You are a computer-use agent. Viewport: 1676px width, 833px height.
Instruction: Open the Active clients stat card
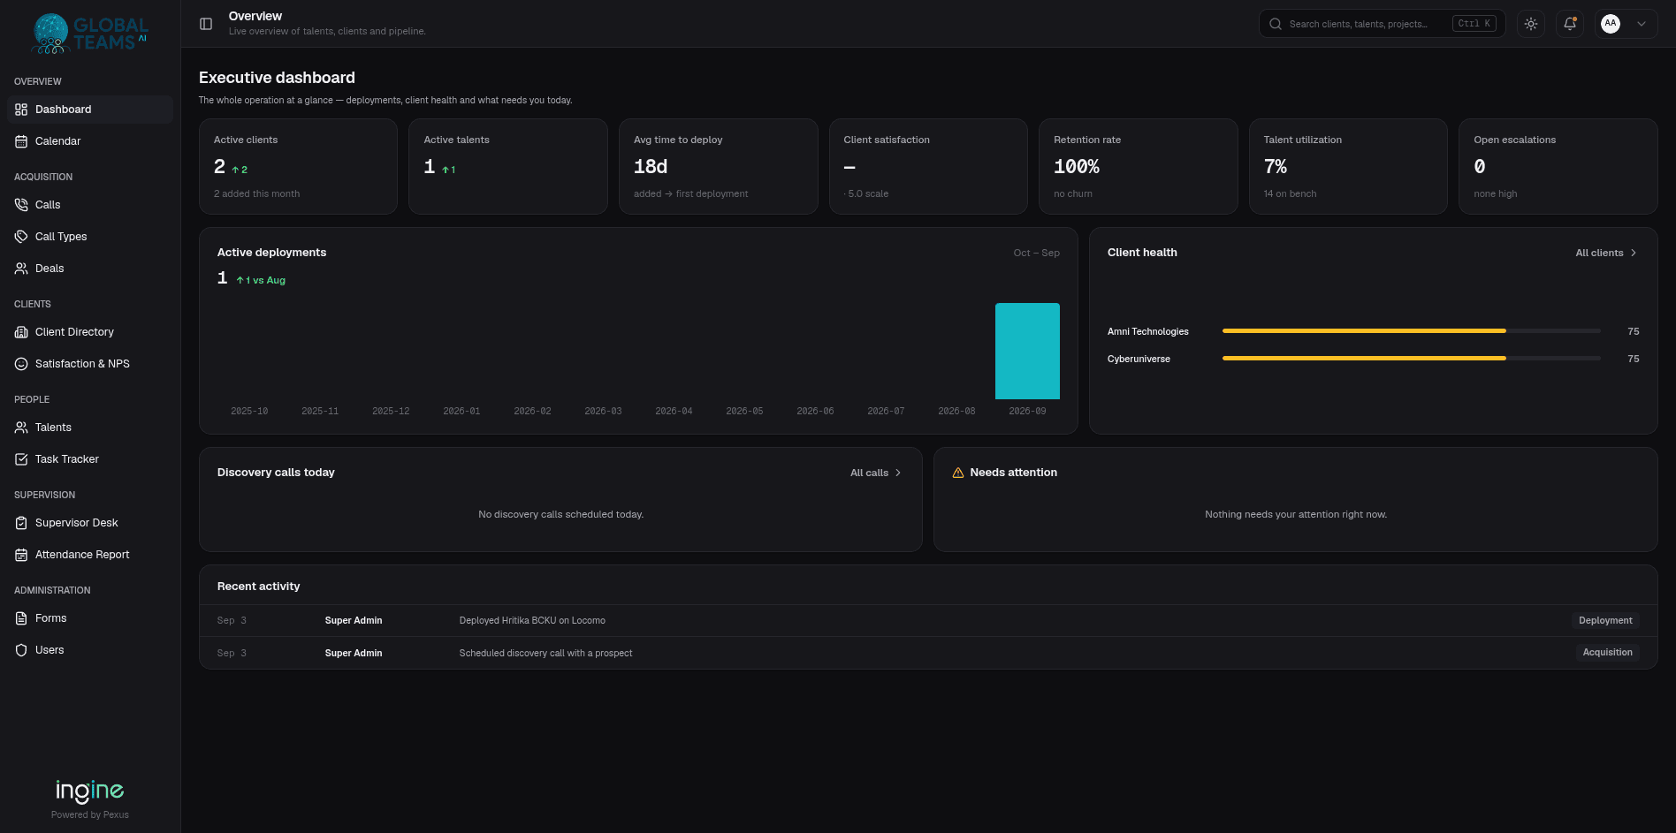(298, 166)
